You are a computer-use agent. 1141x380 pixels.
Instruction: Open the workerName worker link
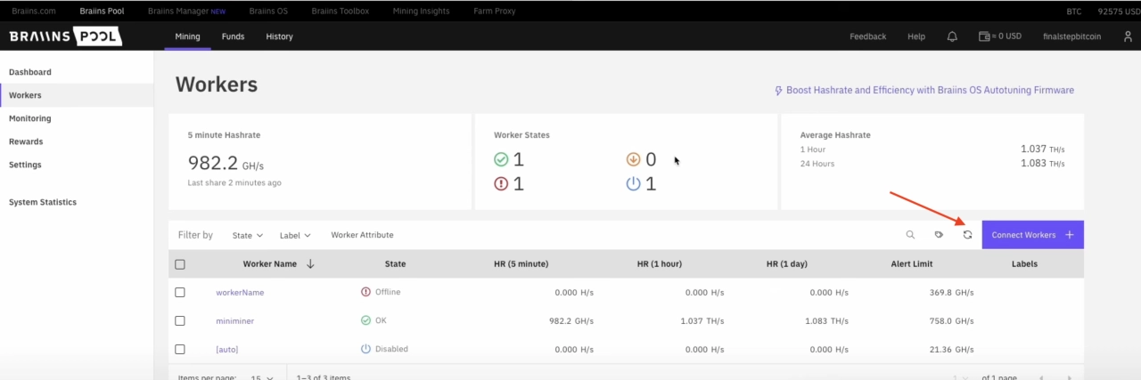tap(240, 293)
